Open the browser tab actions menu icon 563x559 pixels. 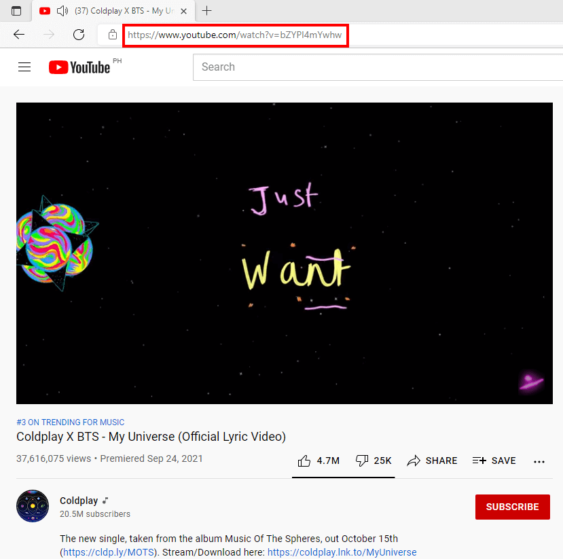click(16, 11)
